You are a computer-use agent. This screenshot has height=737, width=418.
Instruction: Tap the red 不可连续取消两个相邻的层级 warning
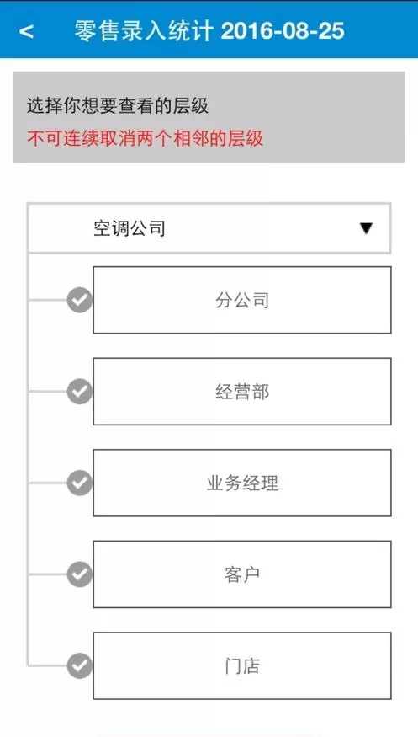(145, 139)
